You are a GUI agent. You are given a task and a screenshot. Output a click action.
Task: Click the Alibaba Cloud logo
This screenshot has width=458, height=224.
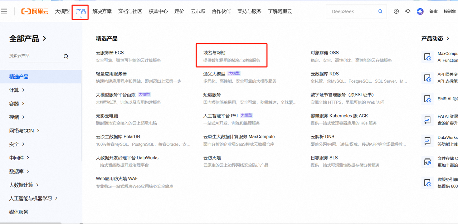click(35, 11)
